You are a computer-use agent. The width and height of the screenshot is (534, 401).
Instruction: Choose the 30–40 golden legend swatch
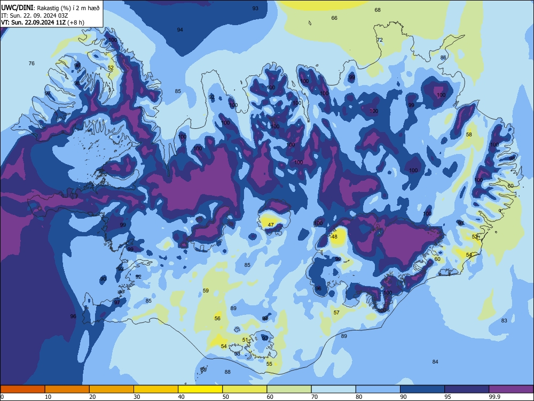coord(156,389)
